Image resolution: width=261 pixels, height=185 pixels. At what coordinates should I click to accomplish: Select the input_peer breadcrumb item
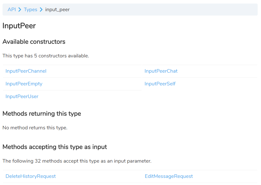(57, 10)
